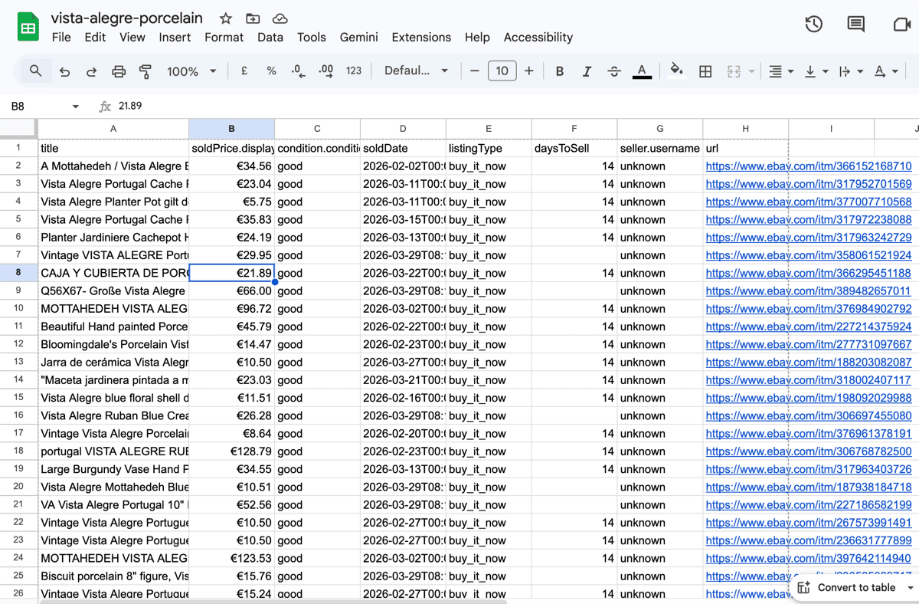The width and height of the screenshot is (919, 604).
Task: Click the formula bar showing 21.89
Action: [x=513, y=107]
